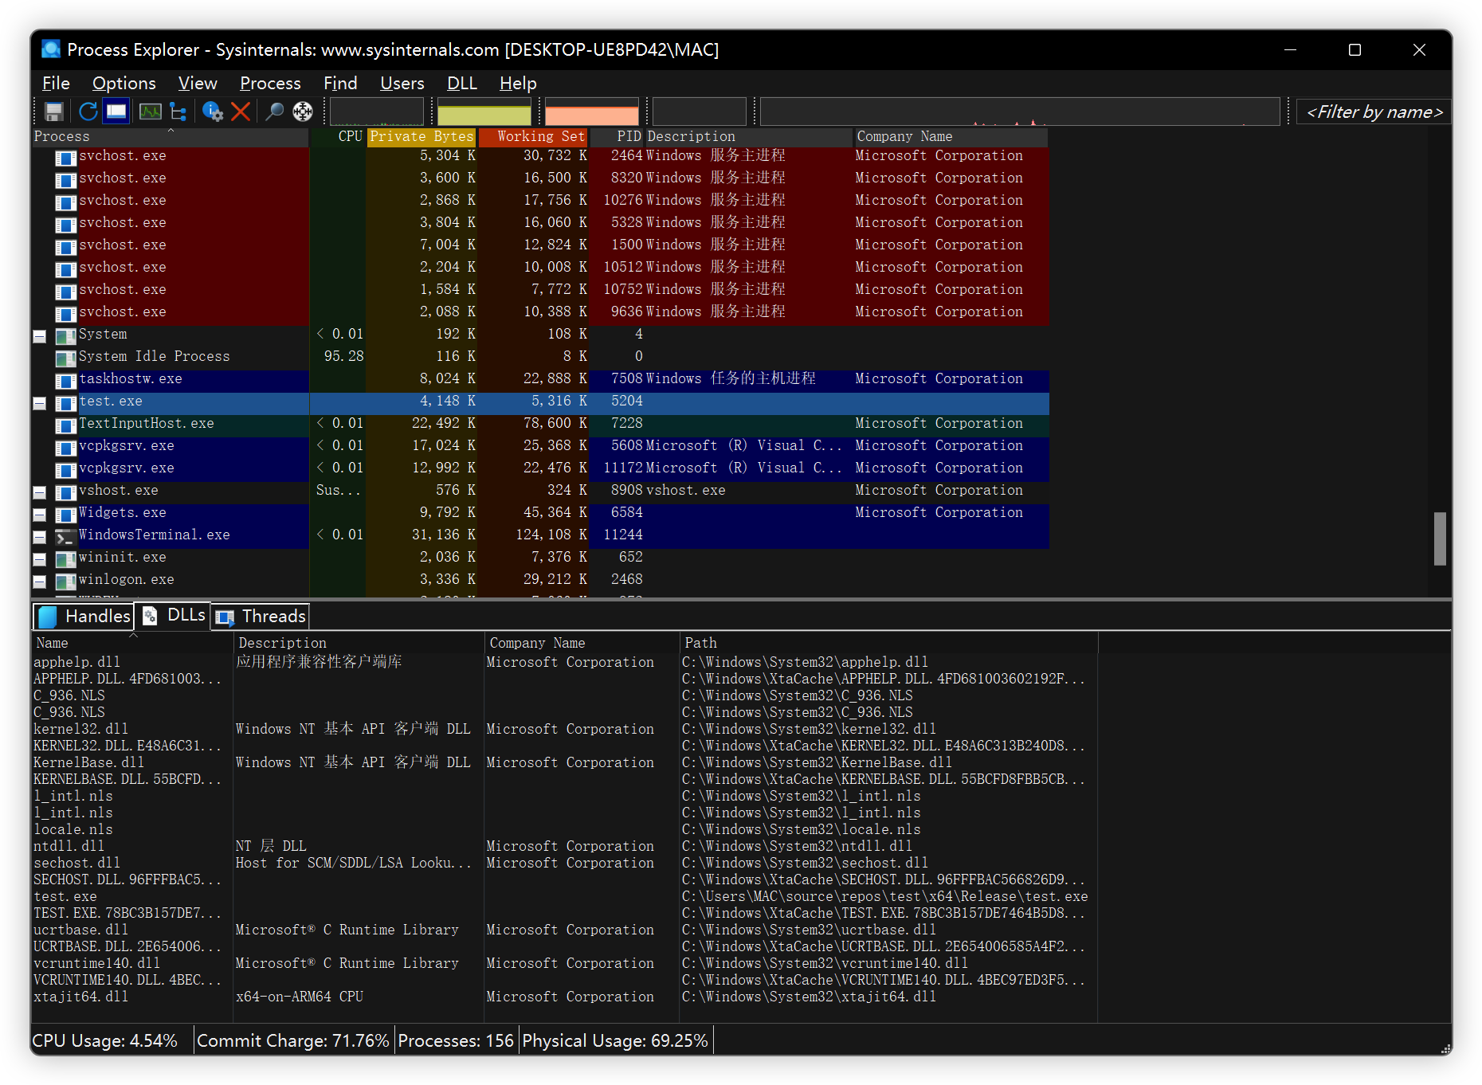The width and height of the screenshot is (1482, 1085).
Task: Click the Processes: 156 status bar entry
Action: [x=456, y=1040]
